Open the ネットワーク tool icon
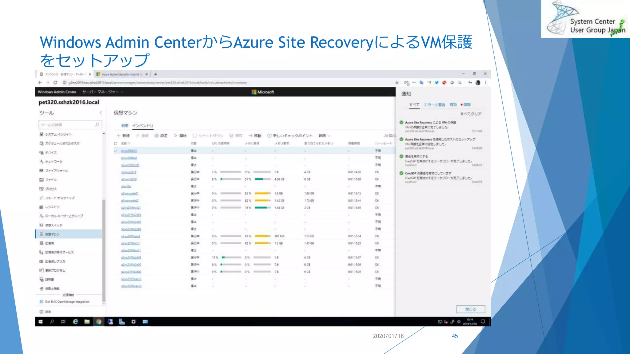This screenshot has width=630, height=354. (x=41, y=161)
